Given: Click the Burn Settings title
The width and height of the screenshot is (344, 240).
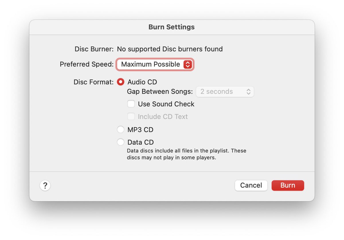Looking at the screenshot, I should coord(171,27).
